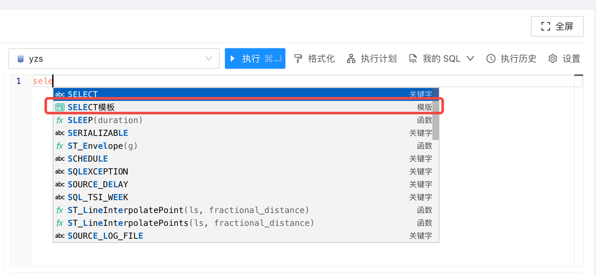Click the database icon next to yzs

point(20,58)
